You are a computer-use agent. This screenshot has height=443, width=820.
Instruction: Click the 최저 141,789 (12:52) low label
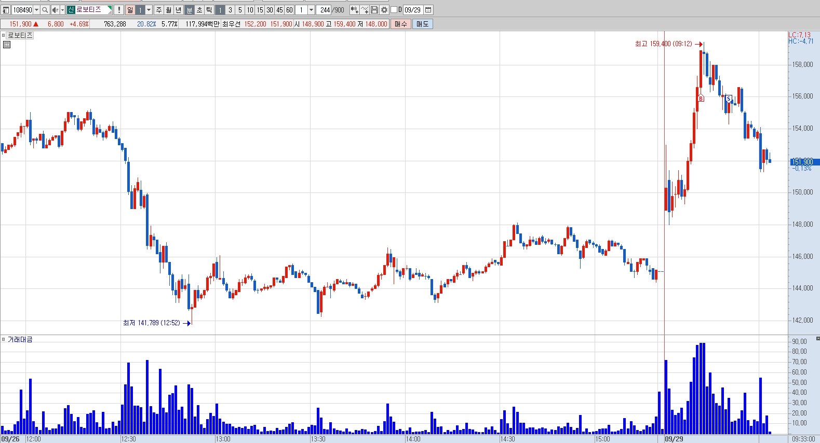coord(152,323)
